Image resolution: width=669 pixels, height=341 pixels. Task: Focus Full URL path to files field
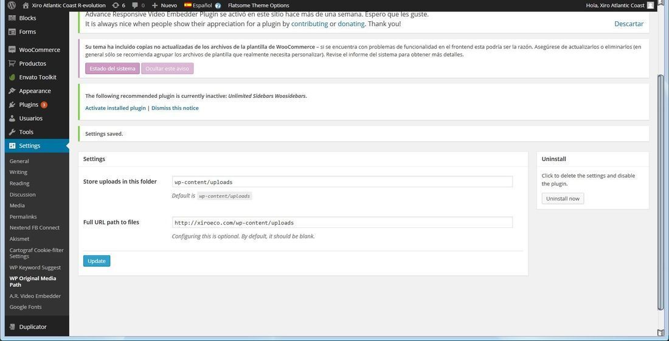[x=342, y=222]
